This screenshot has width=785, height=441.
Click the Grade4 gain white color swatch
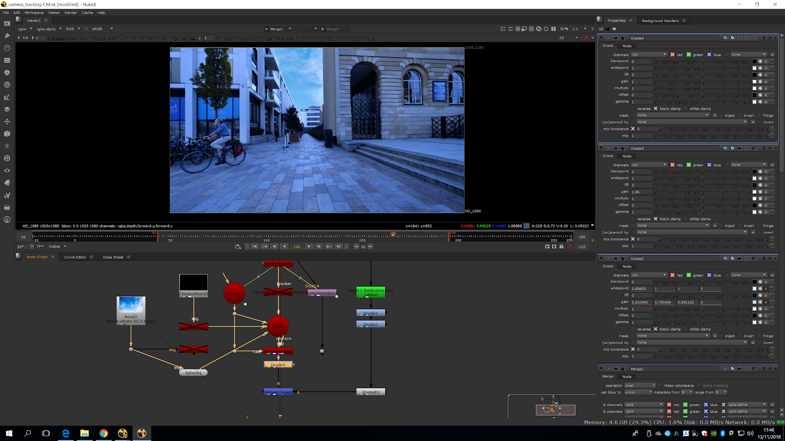755,82
